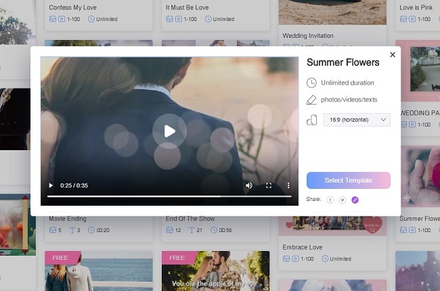Copy the share link using purple link icon
Image resolution: width=440 pixels, height=291 pixels.
pyautogui.click(x=355, y=200)
